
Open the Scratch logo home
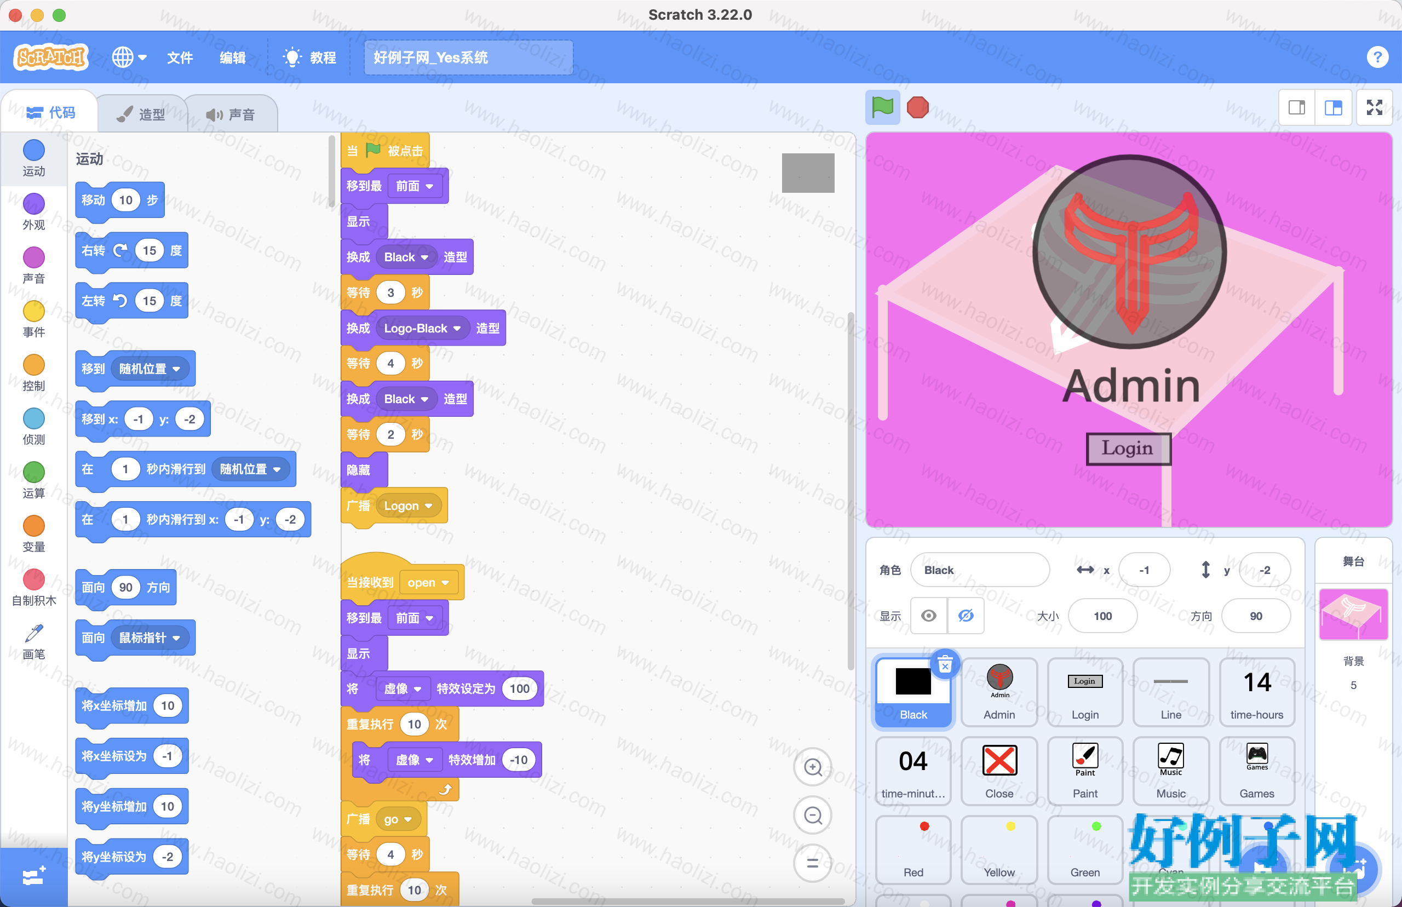click(x=50, y=57)
